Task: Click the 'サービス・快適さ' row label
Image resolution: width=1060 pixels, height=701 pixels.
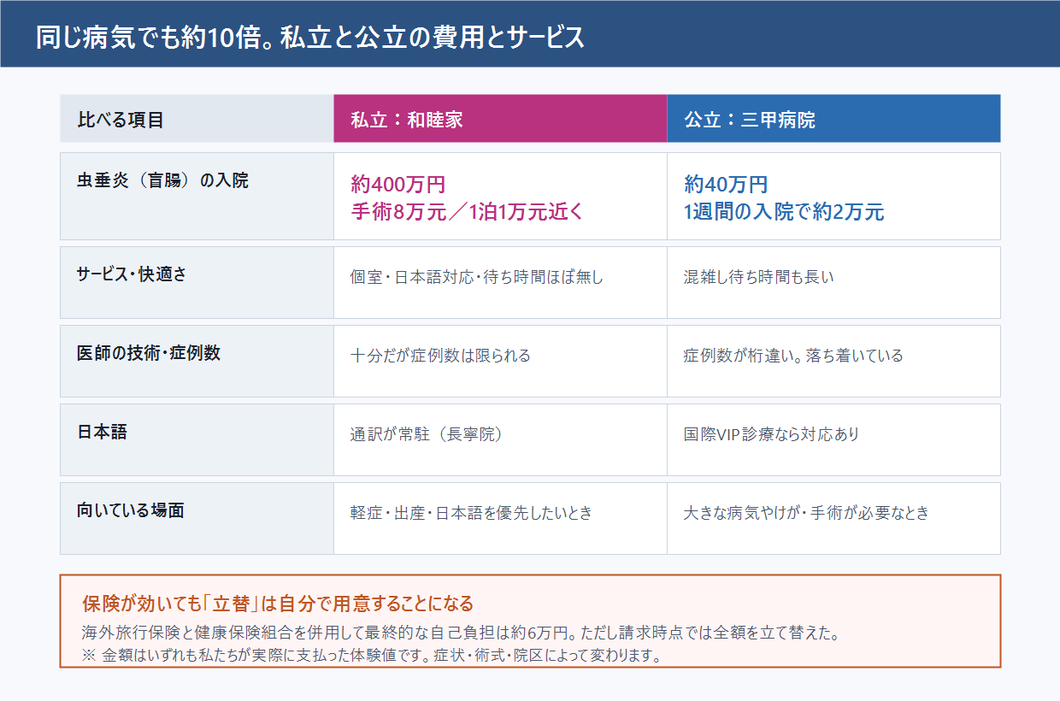Action: (x=197, y=282)
